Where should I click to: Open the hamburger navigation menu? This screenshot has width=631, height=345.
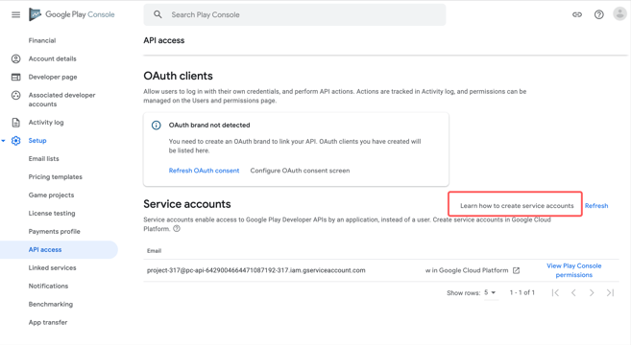[15, 15]
